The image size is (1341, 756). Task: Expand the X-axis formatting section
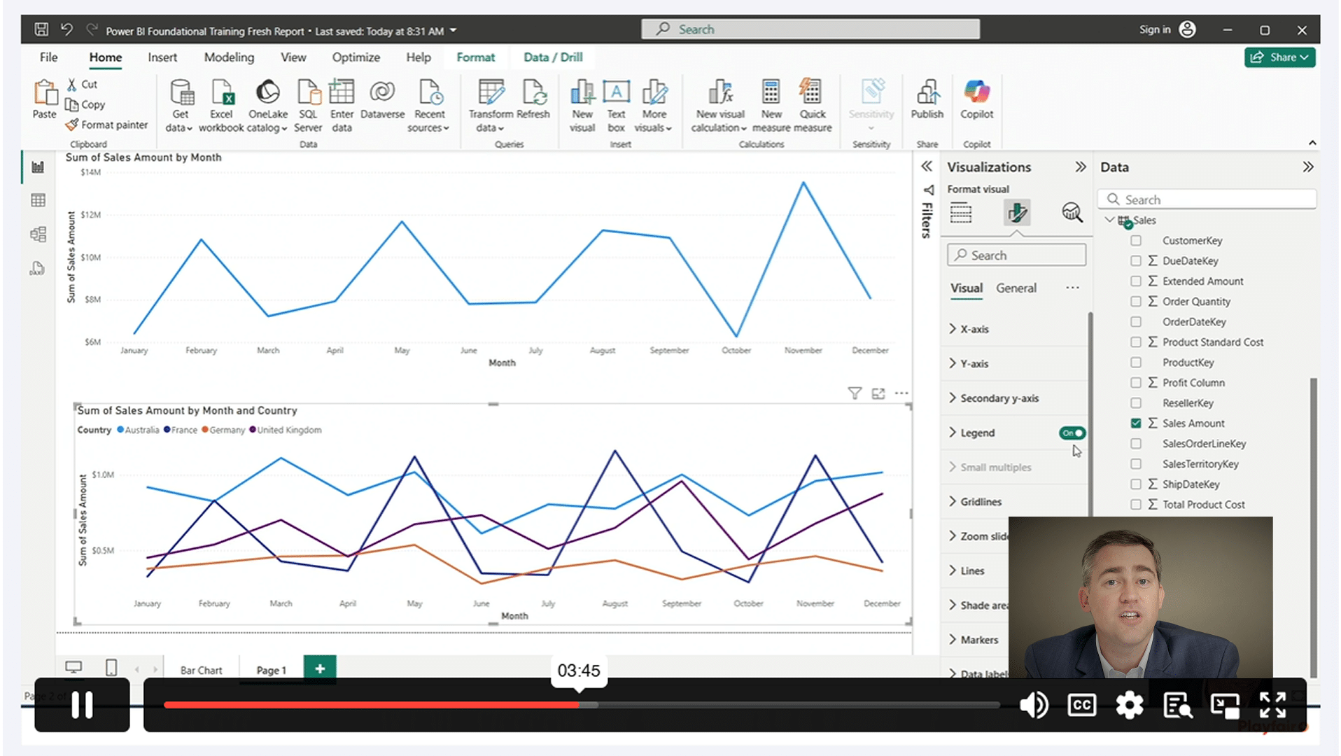coord(974,329)
